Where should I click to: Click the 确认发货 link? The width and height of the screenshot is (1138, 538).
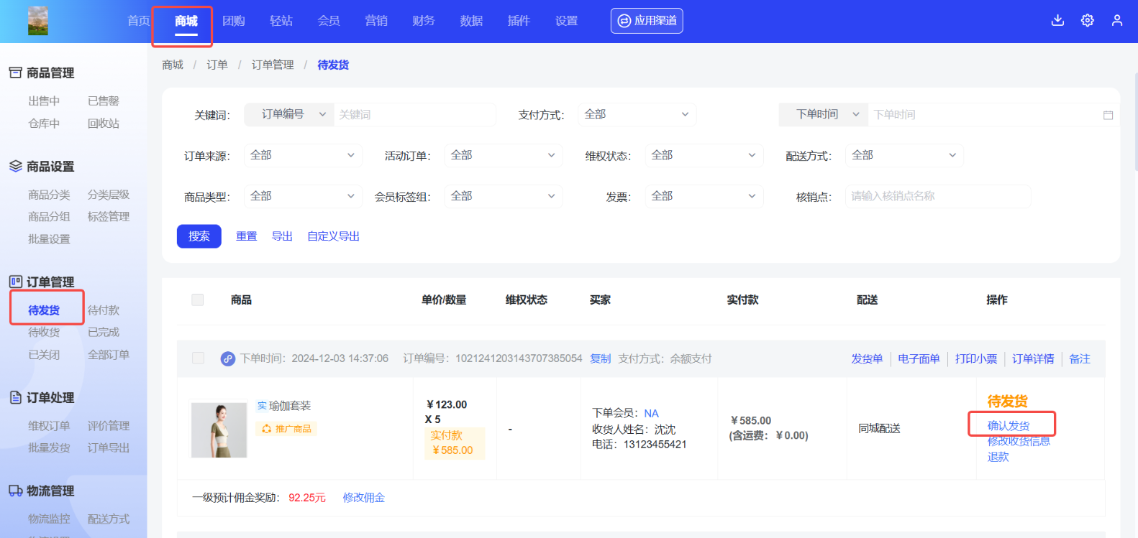point(1008,425)
